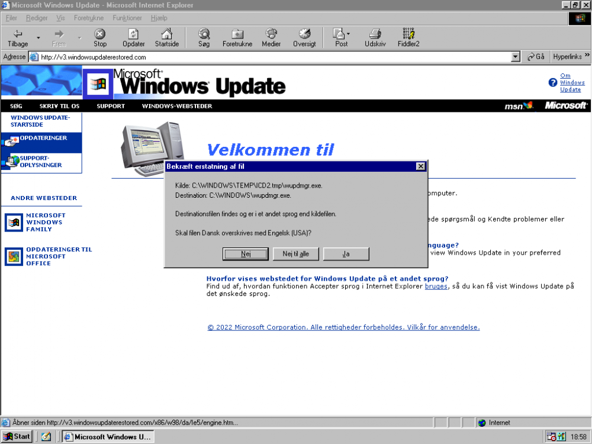Expand the Hyperlinks toolbar chevron
Screen dimensions: 592x444
tap(587, 56)
